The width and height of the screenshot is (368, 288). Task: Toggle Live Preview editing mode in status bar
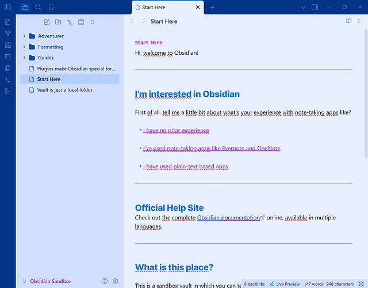click(x=285, y=284)
